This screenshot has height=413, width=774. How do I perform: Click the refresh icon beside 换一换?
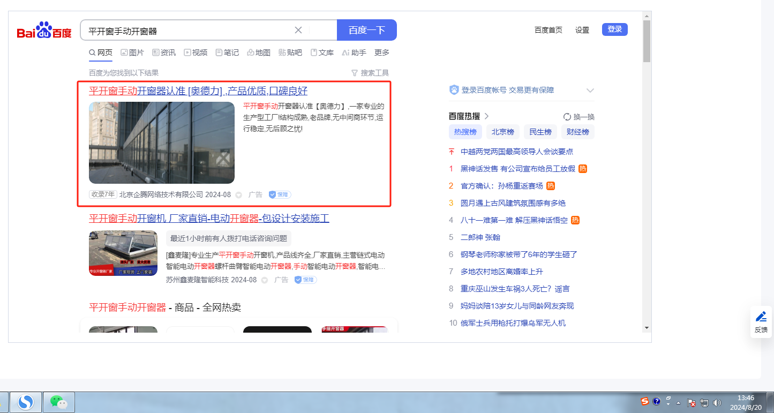click(567, 117)
